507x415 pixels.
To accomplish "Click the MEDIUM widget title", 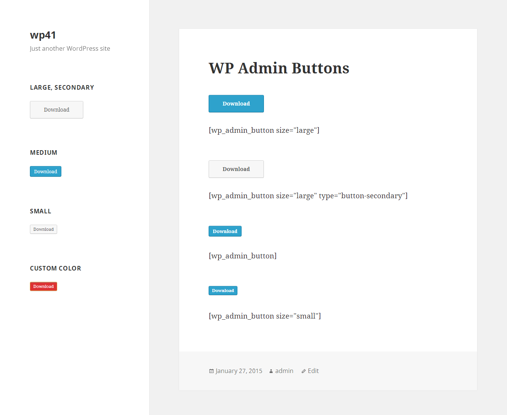I will pos(44,152).
